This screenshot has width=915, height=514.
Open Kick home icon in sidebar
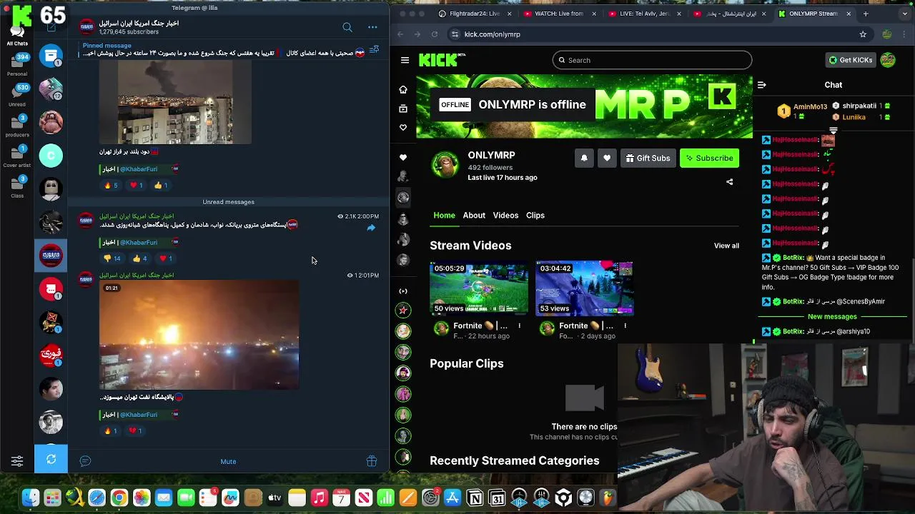(x=403, y=90)
